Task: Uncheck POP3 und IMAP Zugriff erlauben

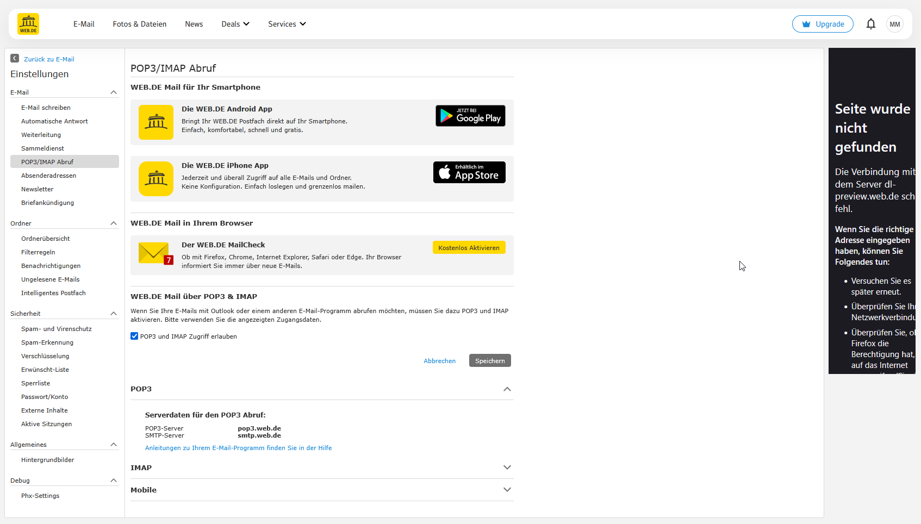Action: point(134,336)
